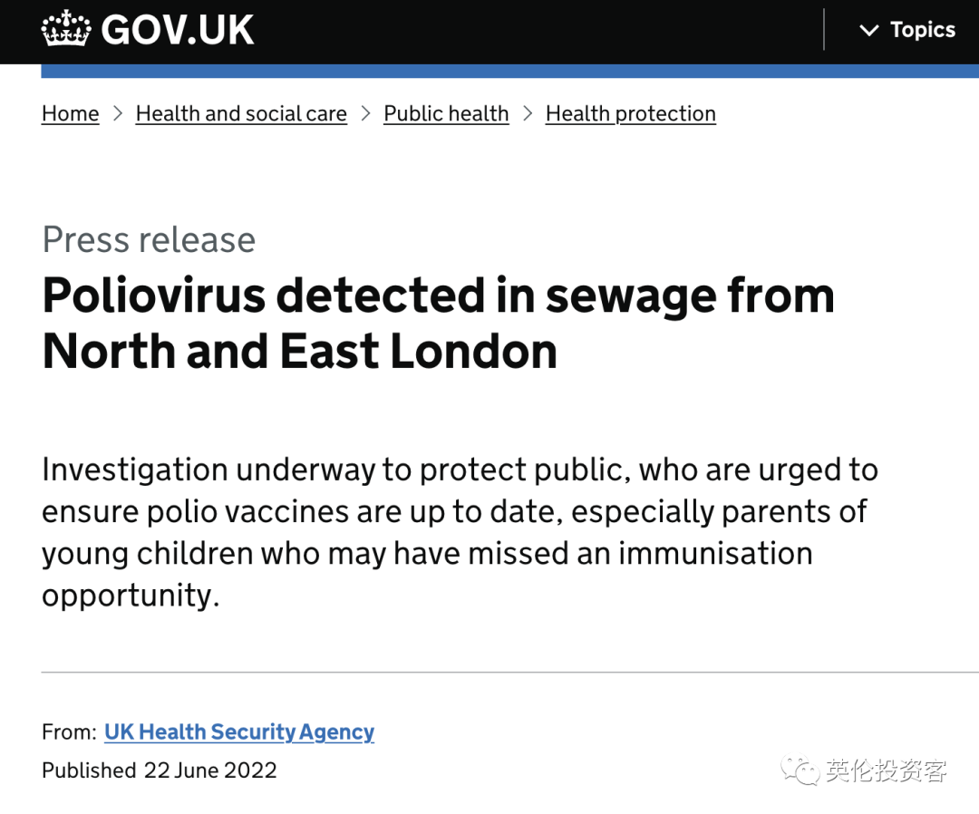Viewport: 979px width, 814px height.
Task: Click chevron after Health and social care
Action: [366, 113]
